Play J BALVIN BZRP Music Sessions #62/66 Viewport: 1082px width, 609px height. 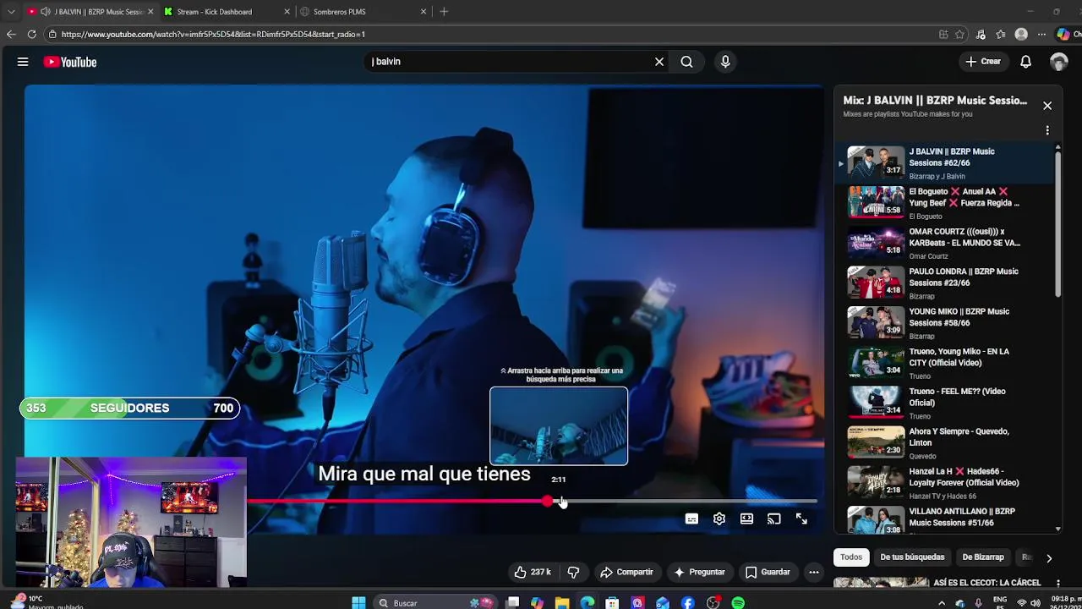945,162
